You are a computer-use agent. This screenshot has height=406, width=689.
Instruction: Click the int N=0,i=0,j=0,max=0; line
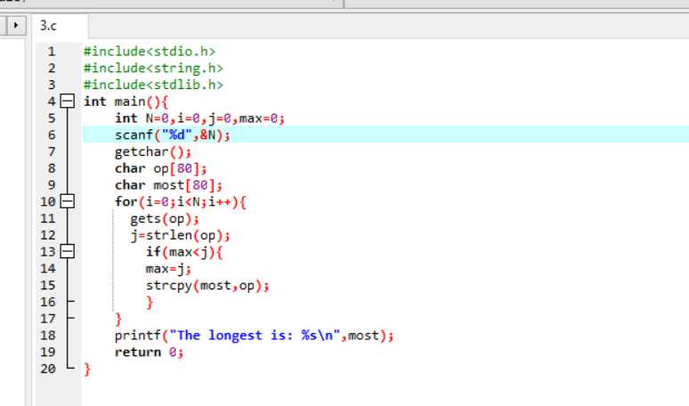199,118
